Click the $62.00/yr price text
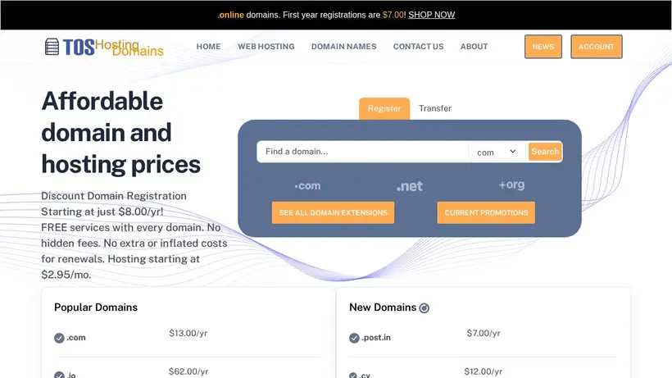This screenshot has width=672, height=378. tap(188, 371)
